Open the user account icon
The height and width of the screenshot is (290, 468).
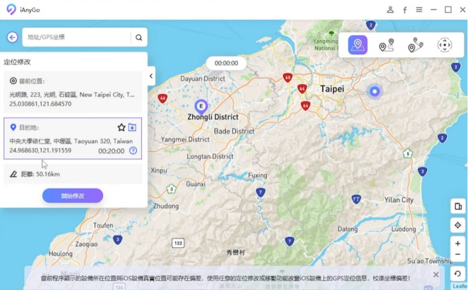tap(390, 10)
